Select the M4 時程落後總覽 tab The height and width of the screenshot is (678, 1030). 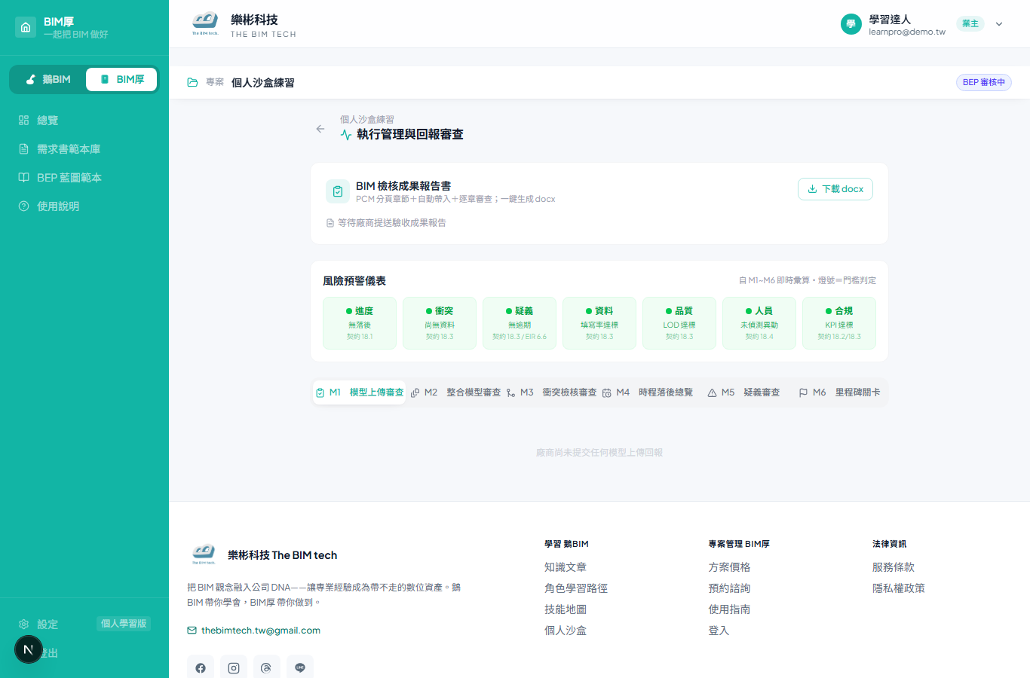[647, 392]
